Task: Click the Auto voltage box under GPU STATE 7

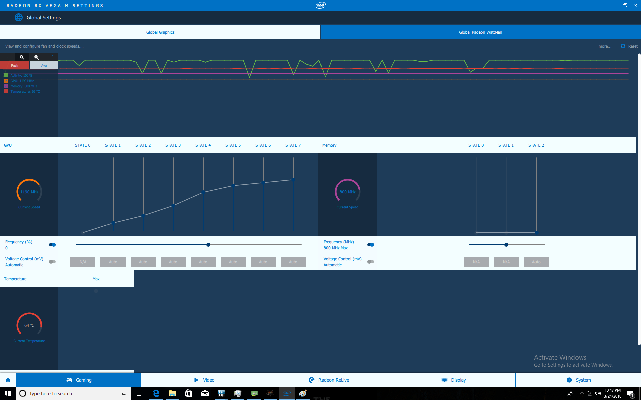Action: (x=293, y=262)
